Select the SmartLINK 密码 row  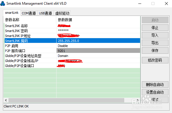click(72, 31)
